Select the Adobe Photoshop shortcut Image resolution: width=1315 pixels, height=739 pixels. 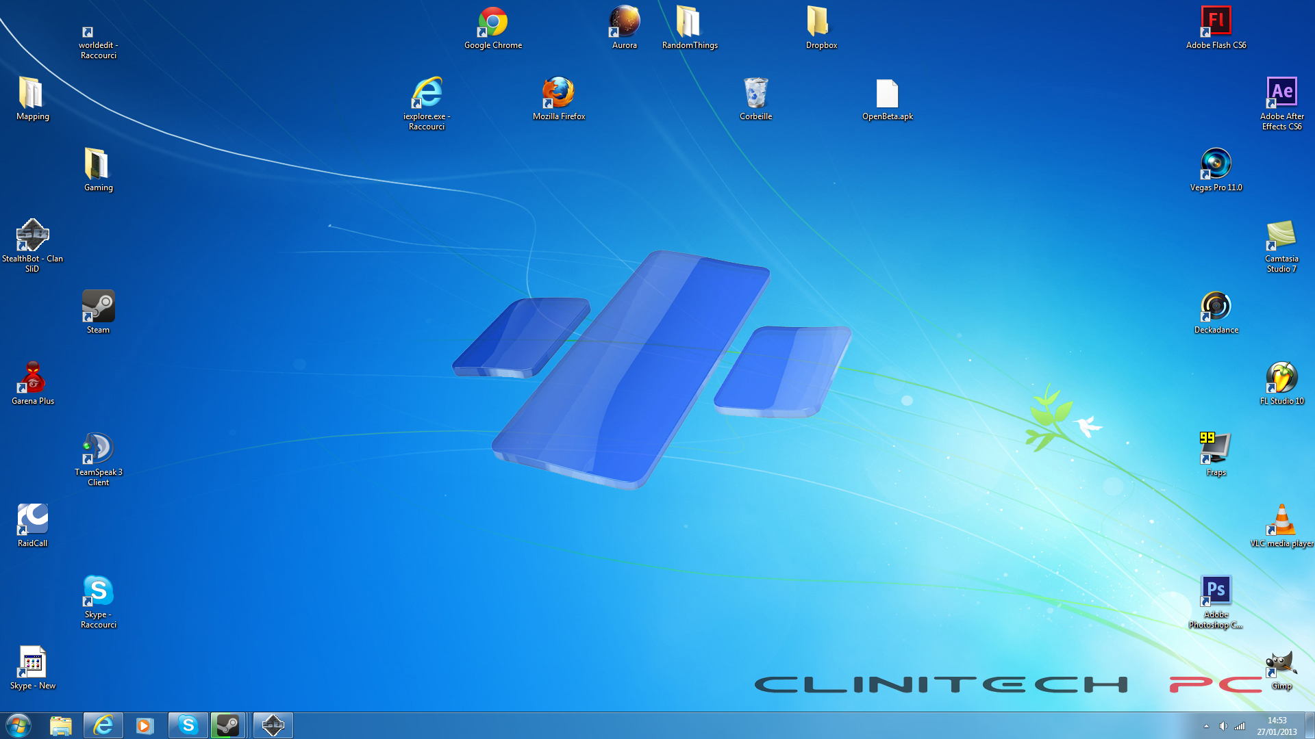coord(1216,602)
